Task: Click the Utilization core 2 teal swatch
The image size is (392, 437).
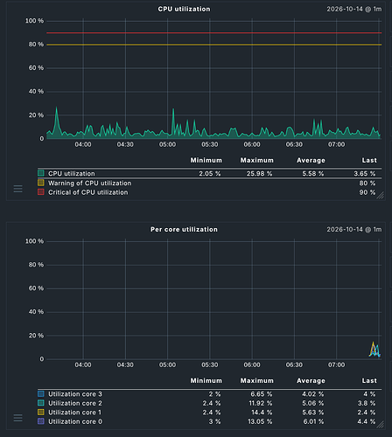Action: point(41,403)
